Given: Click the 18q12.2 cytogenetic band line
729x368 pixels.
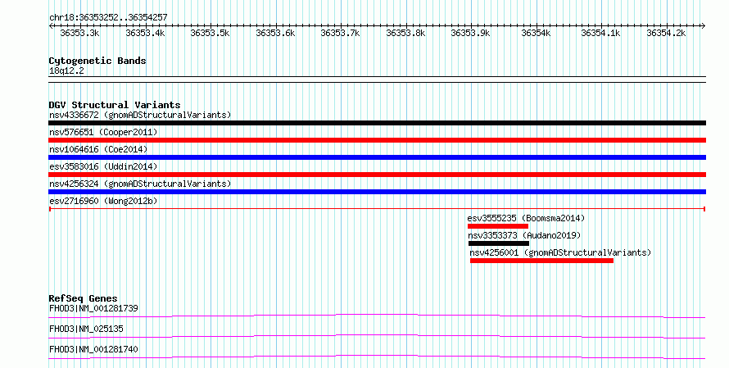Looking at the screenshot, I should 377,80.
